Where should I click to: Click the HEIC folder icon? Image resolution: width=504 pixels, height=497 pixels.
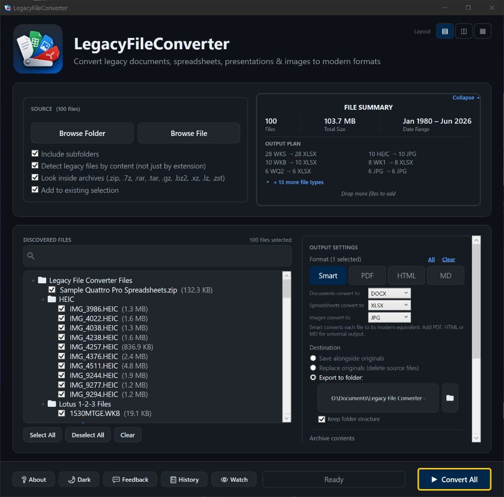tap(52, 299)
